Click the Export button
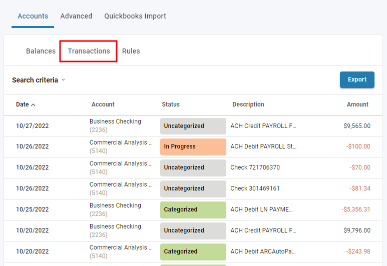The image size is (387, 266). tap(357, 79)
